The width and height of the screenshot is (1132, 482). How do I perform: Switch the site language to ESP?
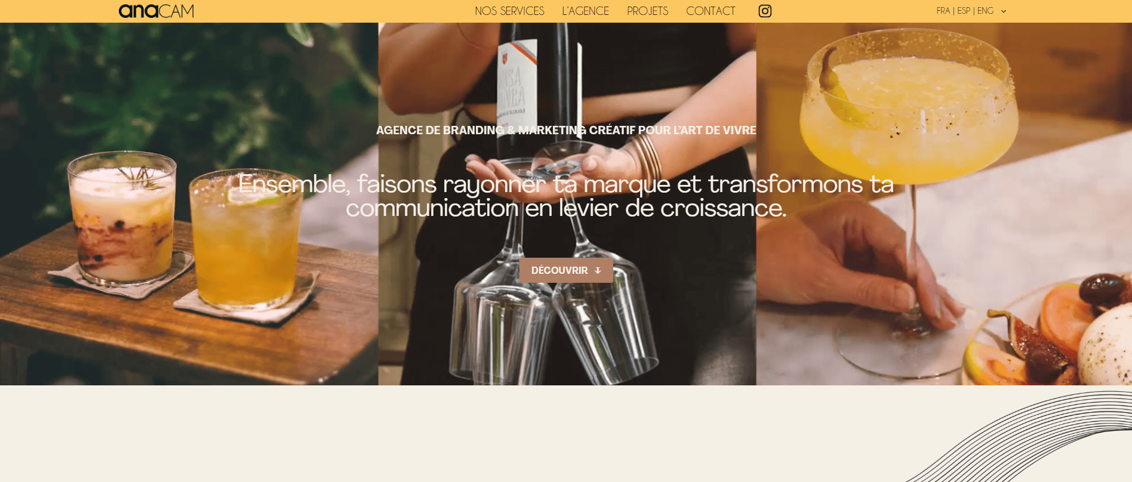[x=964, y=11]
